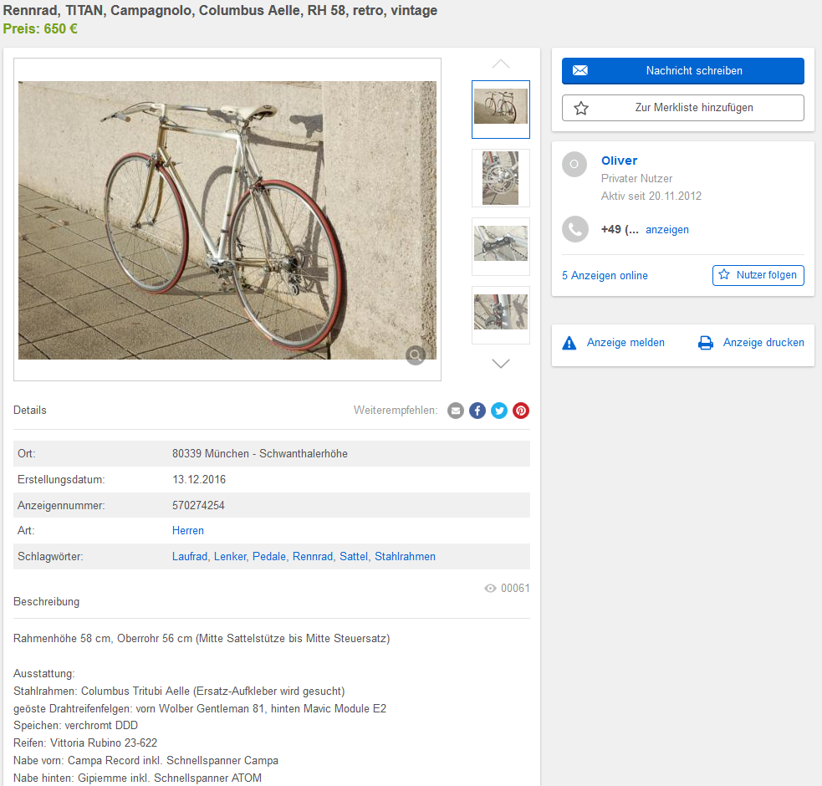822x786 pixels.
Task: Reveal phone number via anzeigen link
Action: pyautogui.click(x=667, y=229)
